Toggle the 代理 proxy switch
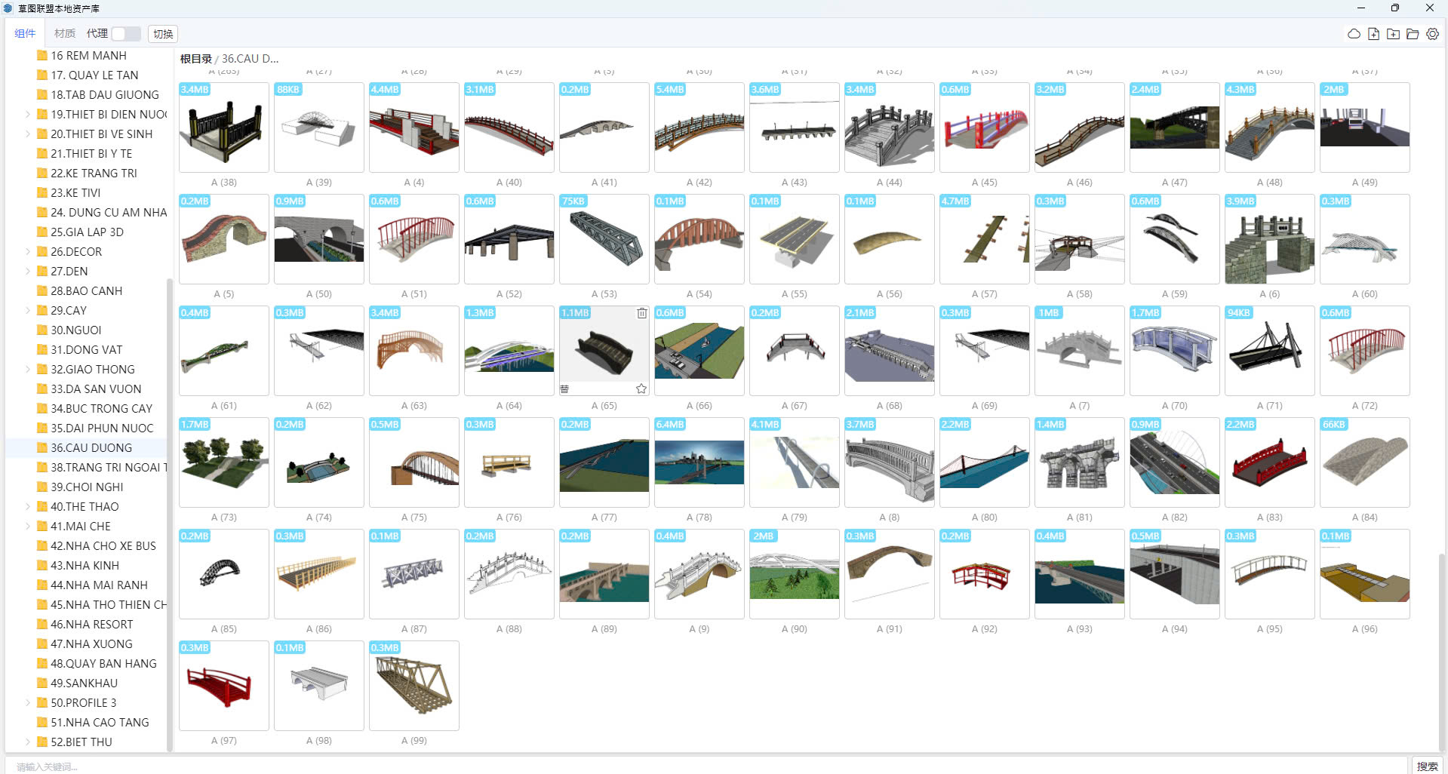Screen dimensions: 1448x774 click(x=126, y=34)
